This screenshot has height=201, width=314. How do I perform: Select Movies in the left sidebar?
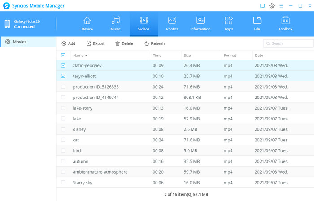20,42
